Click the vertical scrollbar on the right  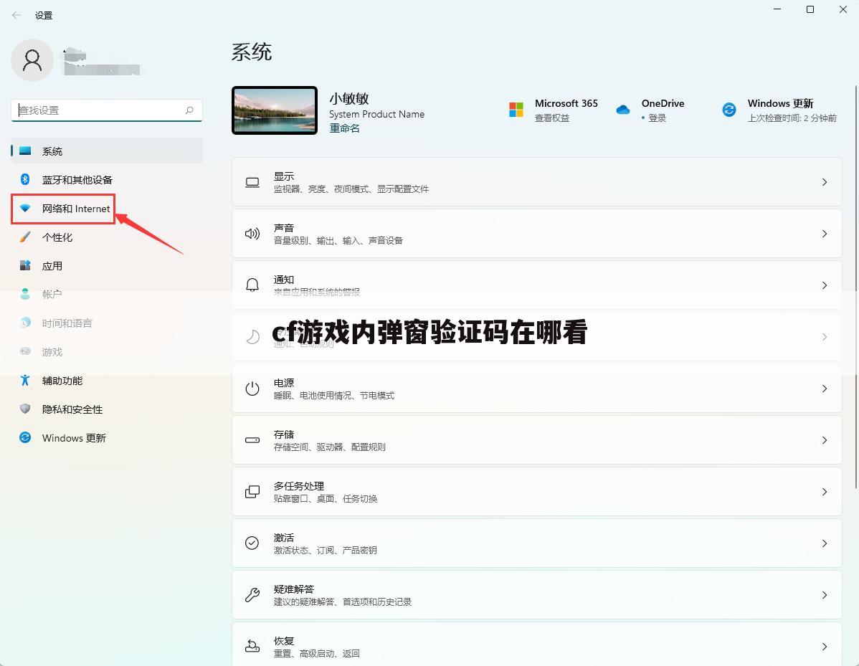tap(856, 286)
